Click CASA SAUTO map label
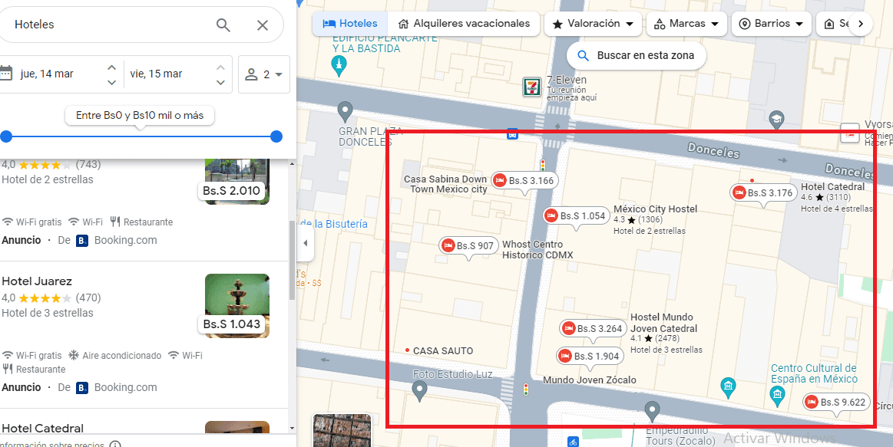The height and width of the screenshot is (447, 893). tap(443, 351)
